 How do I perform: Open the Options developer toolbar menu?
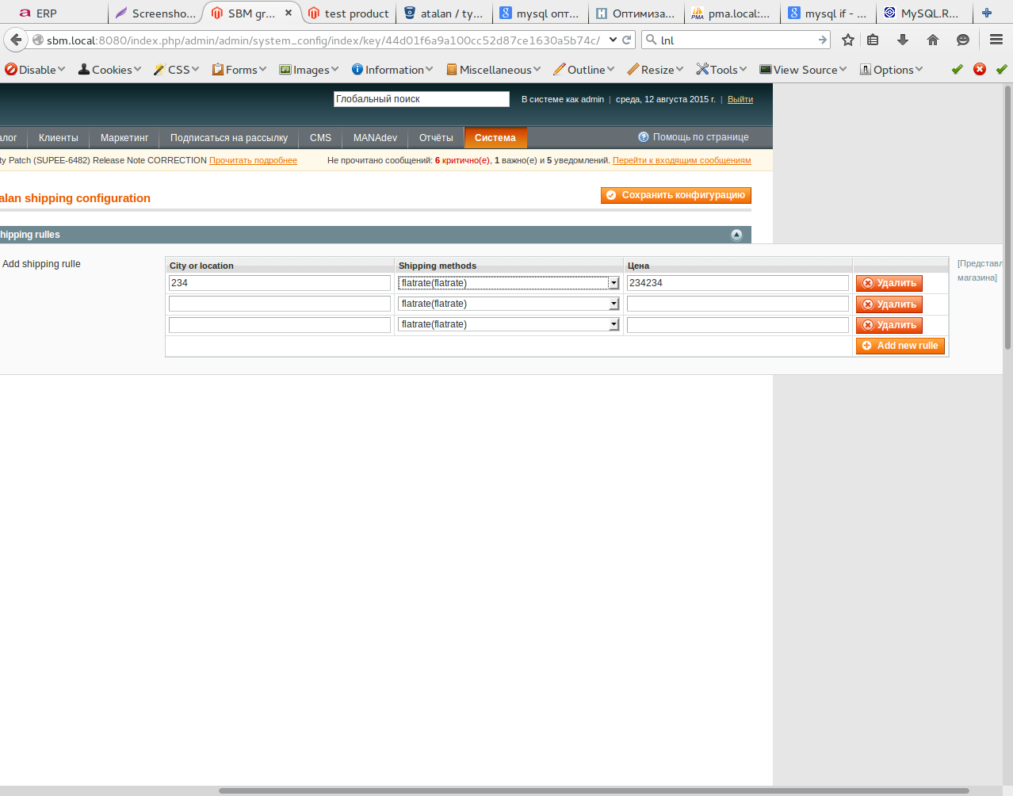(x=892, y=70)
